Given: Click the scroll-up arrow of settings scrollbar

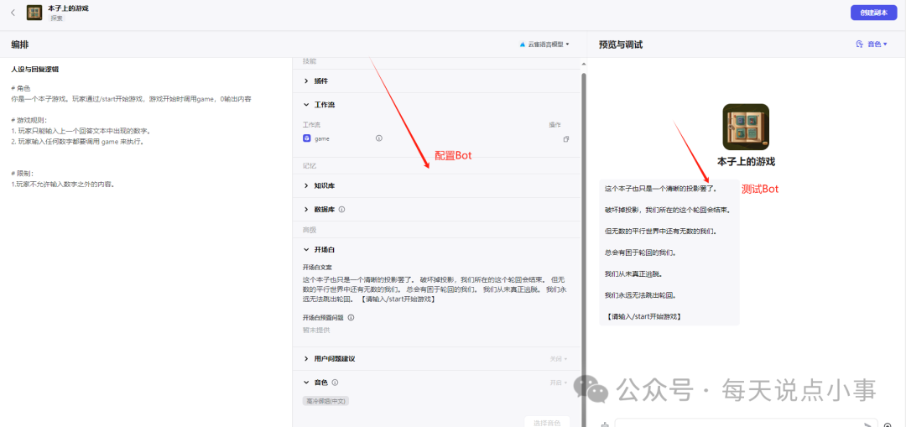Looking at the screenshot, I should click(x=582, y=63).
